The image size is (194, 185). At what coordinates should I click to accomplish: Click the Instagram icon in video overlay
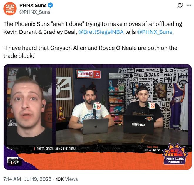[x=146, y=150]
